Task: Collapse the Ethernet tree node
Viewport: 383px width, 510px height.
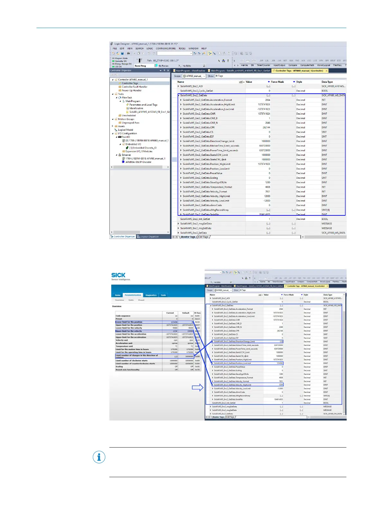Action: [116, 155]
